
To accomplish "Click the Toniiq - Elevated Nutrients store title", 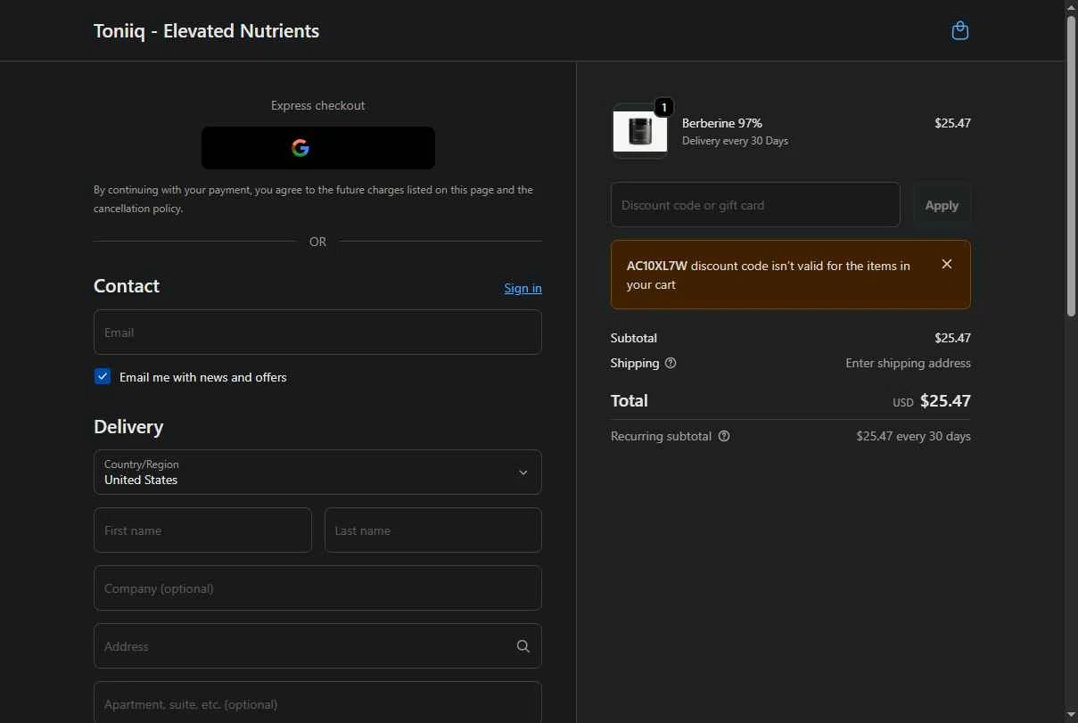I will click(x=206, y=31).
